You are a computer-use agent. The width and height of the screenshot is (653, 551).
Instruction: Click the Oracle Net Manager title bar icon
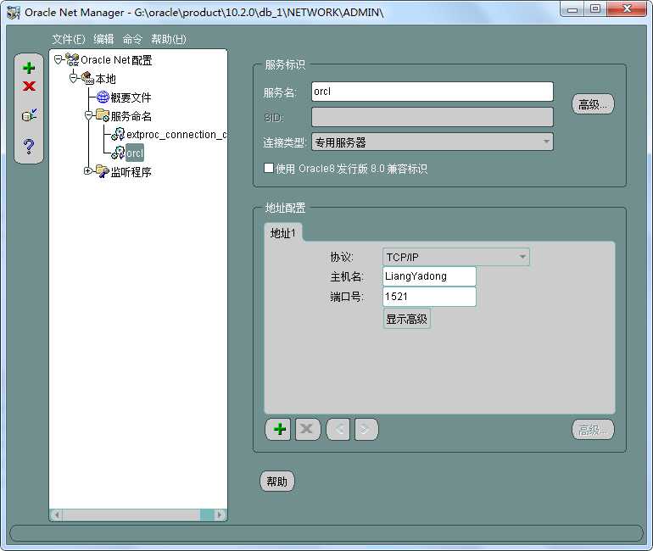click(14, 13)
